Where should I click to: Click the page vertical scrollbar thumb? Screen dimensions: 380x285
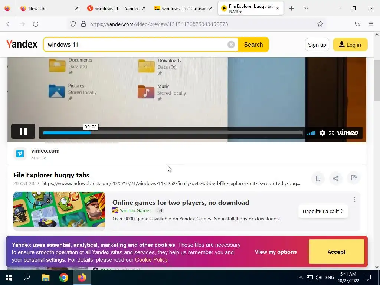pyautogui.click(x=377, y=81)
